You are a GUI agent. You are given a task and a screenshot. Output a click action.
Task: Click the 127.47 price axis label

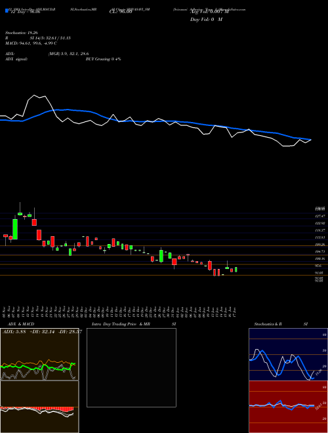[x=320, y=216]
